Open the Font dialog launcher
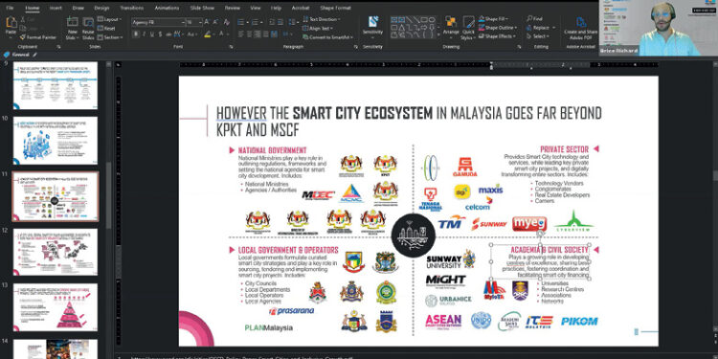The height and width of the screenshot is (359, 718). (231, 47)
